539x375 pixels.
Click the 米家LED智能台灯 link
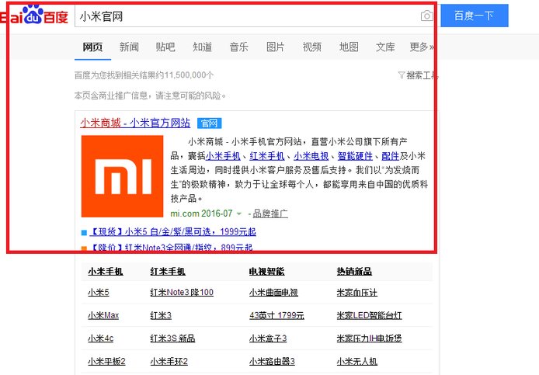coord(368,315)
